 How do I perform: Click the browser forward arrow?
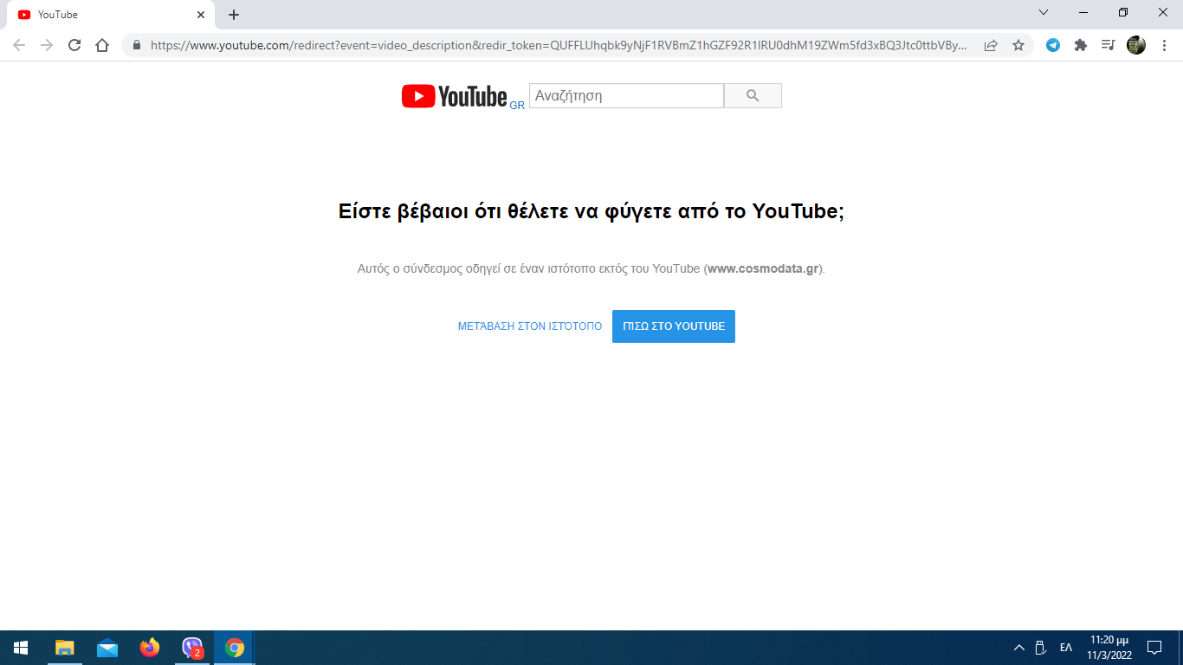click(47, 45)
